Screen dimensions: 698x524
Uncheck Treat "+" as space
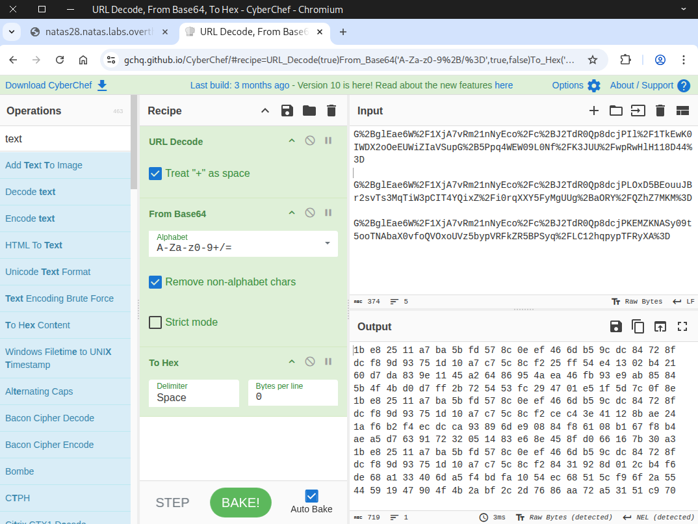155,174
